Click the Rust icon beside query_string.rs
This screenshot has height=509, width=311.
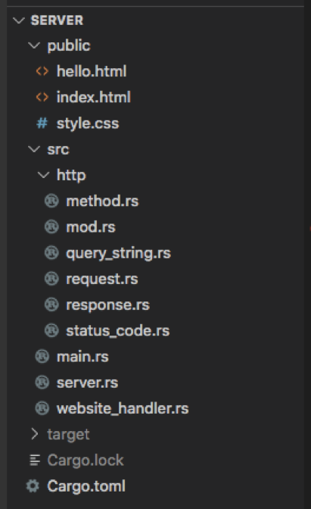(51, 253)
